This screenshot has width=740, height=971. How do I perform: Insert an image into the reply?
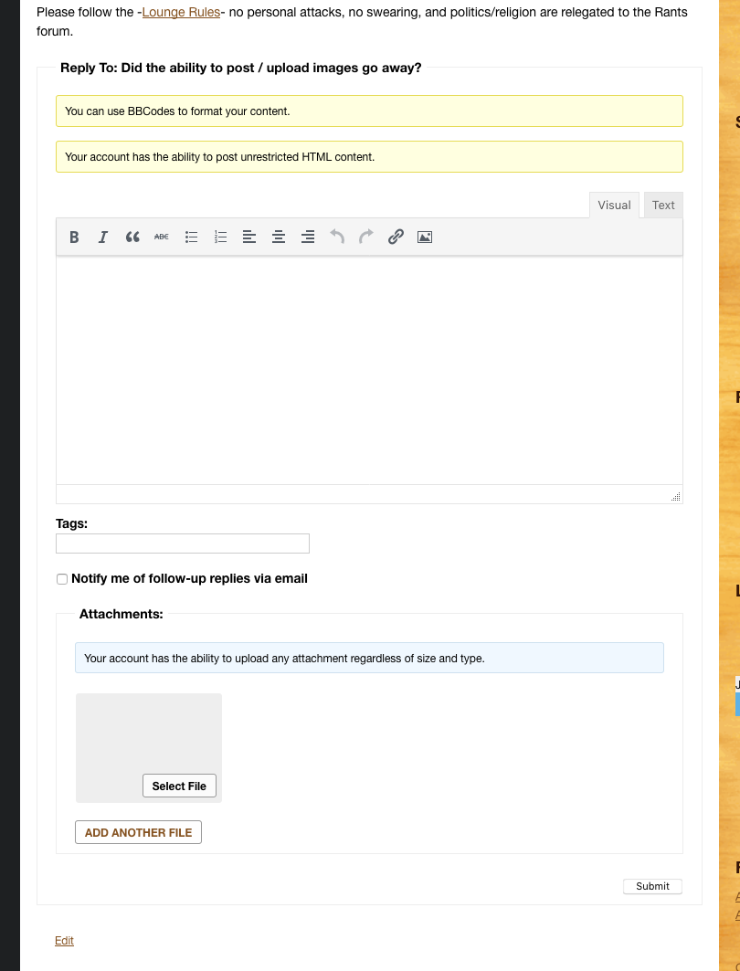coord(425,237)
